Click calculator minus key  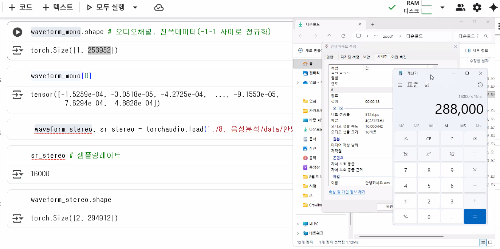tap(475, 185)
